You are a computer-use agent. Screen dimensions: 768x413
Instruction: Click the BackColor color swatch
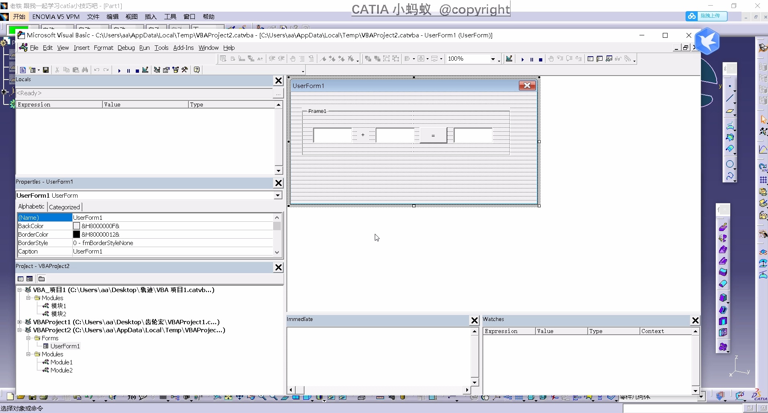coord(76,226)
